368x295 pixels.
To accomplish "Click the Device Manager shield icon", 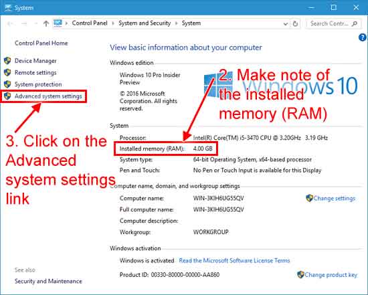I will (7, 61).
